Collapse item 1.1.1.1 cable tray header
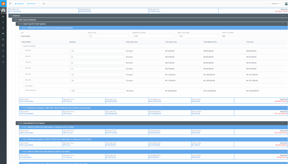 coord(153,28)
